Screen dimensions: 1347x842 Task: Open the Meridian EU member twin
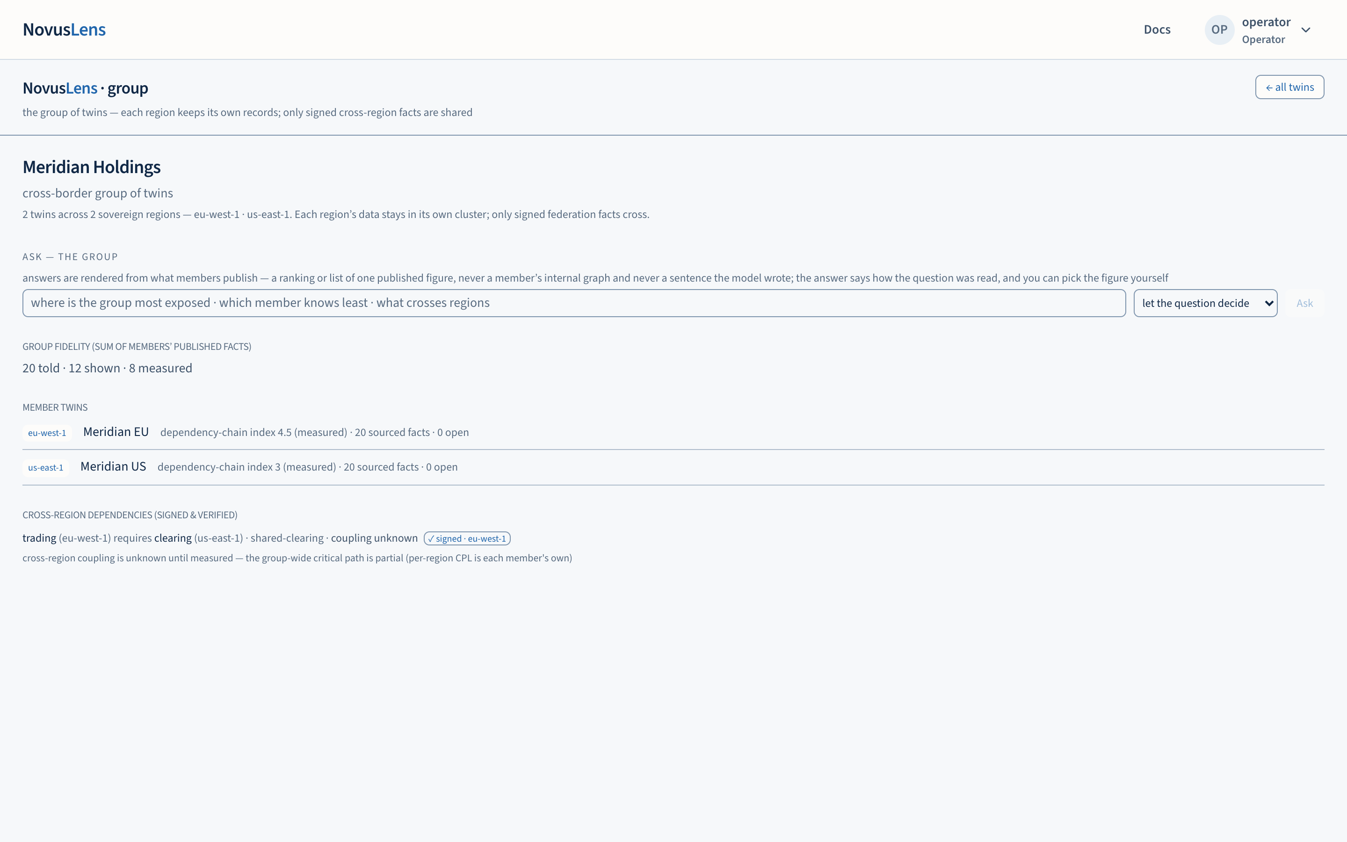point(116,432)
